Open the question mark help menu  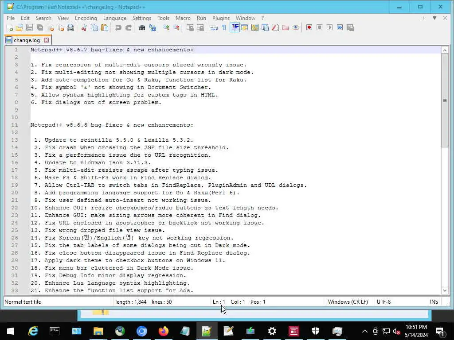[262, 18]
